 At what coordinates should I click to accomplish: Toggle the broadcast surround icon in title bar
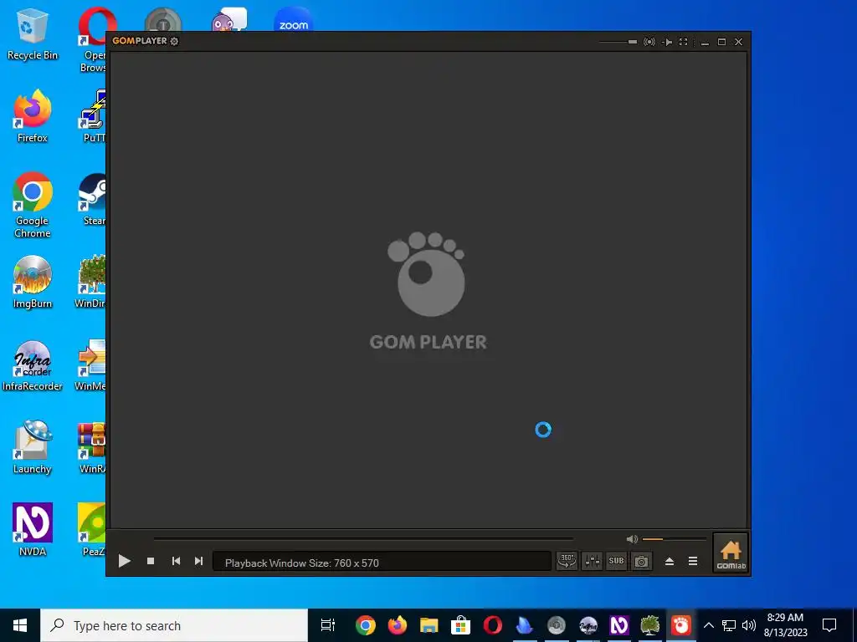(x=649, y=42)
